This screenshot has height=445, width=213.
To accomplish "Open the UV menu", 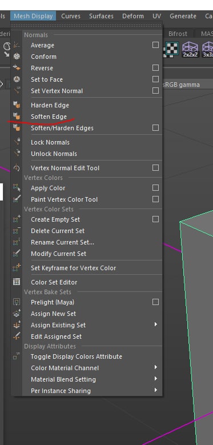I will click(x=156, y=16).
